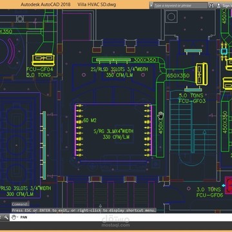Select the magenta unit beside FCU-GF06 label
The image size is (232, 232).
click(x=228, y=185)
